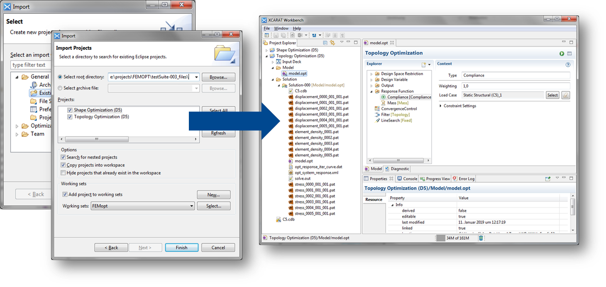Switch to the Diagnostic tab
This screenshot has width=606, height=287.
[x=397, y=169]
